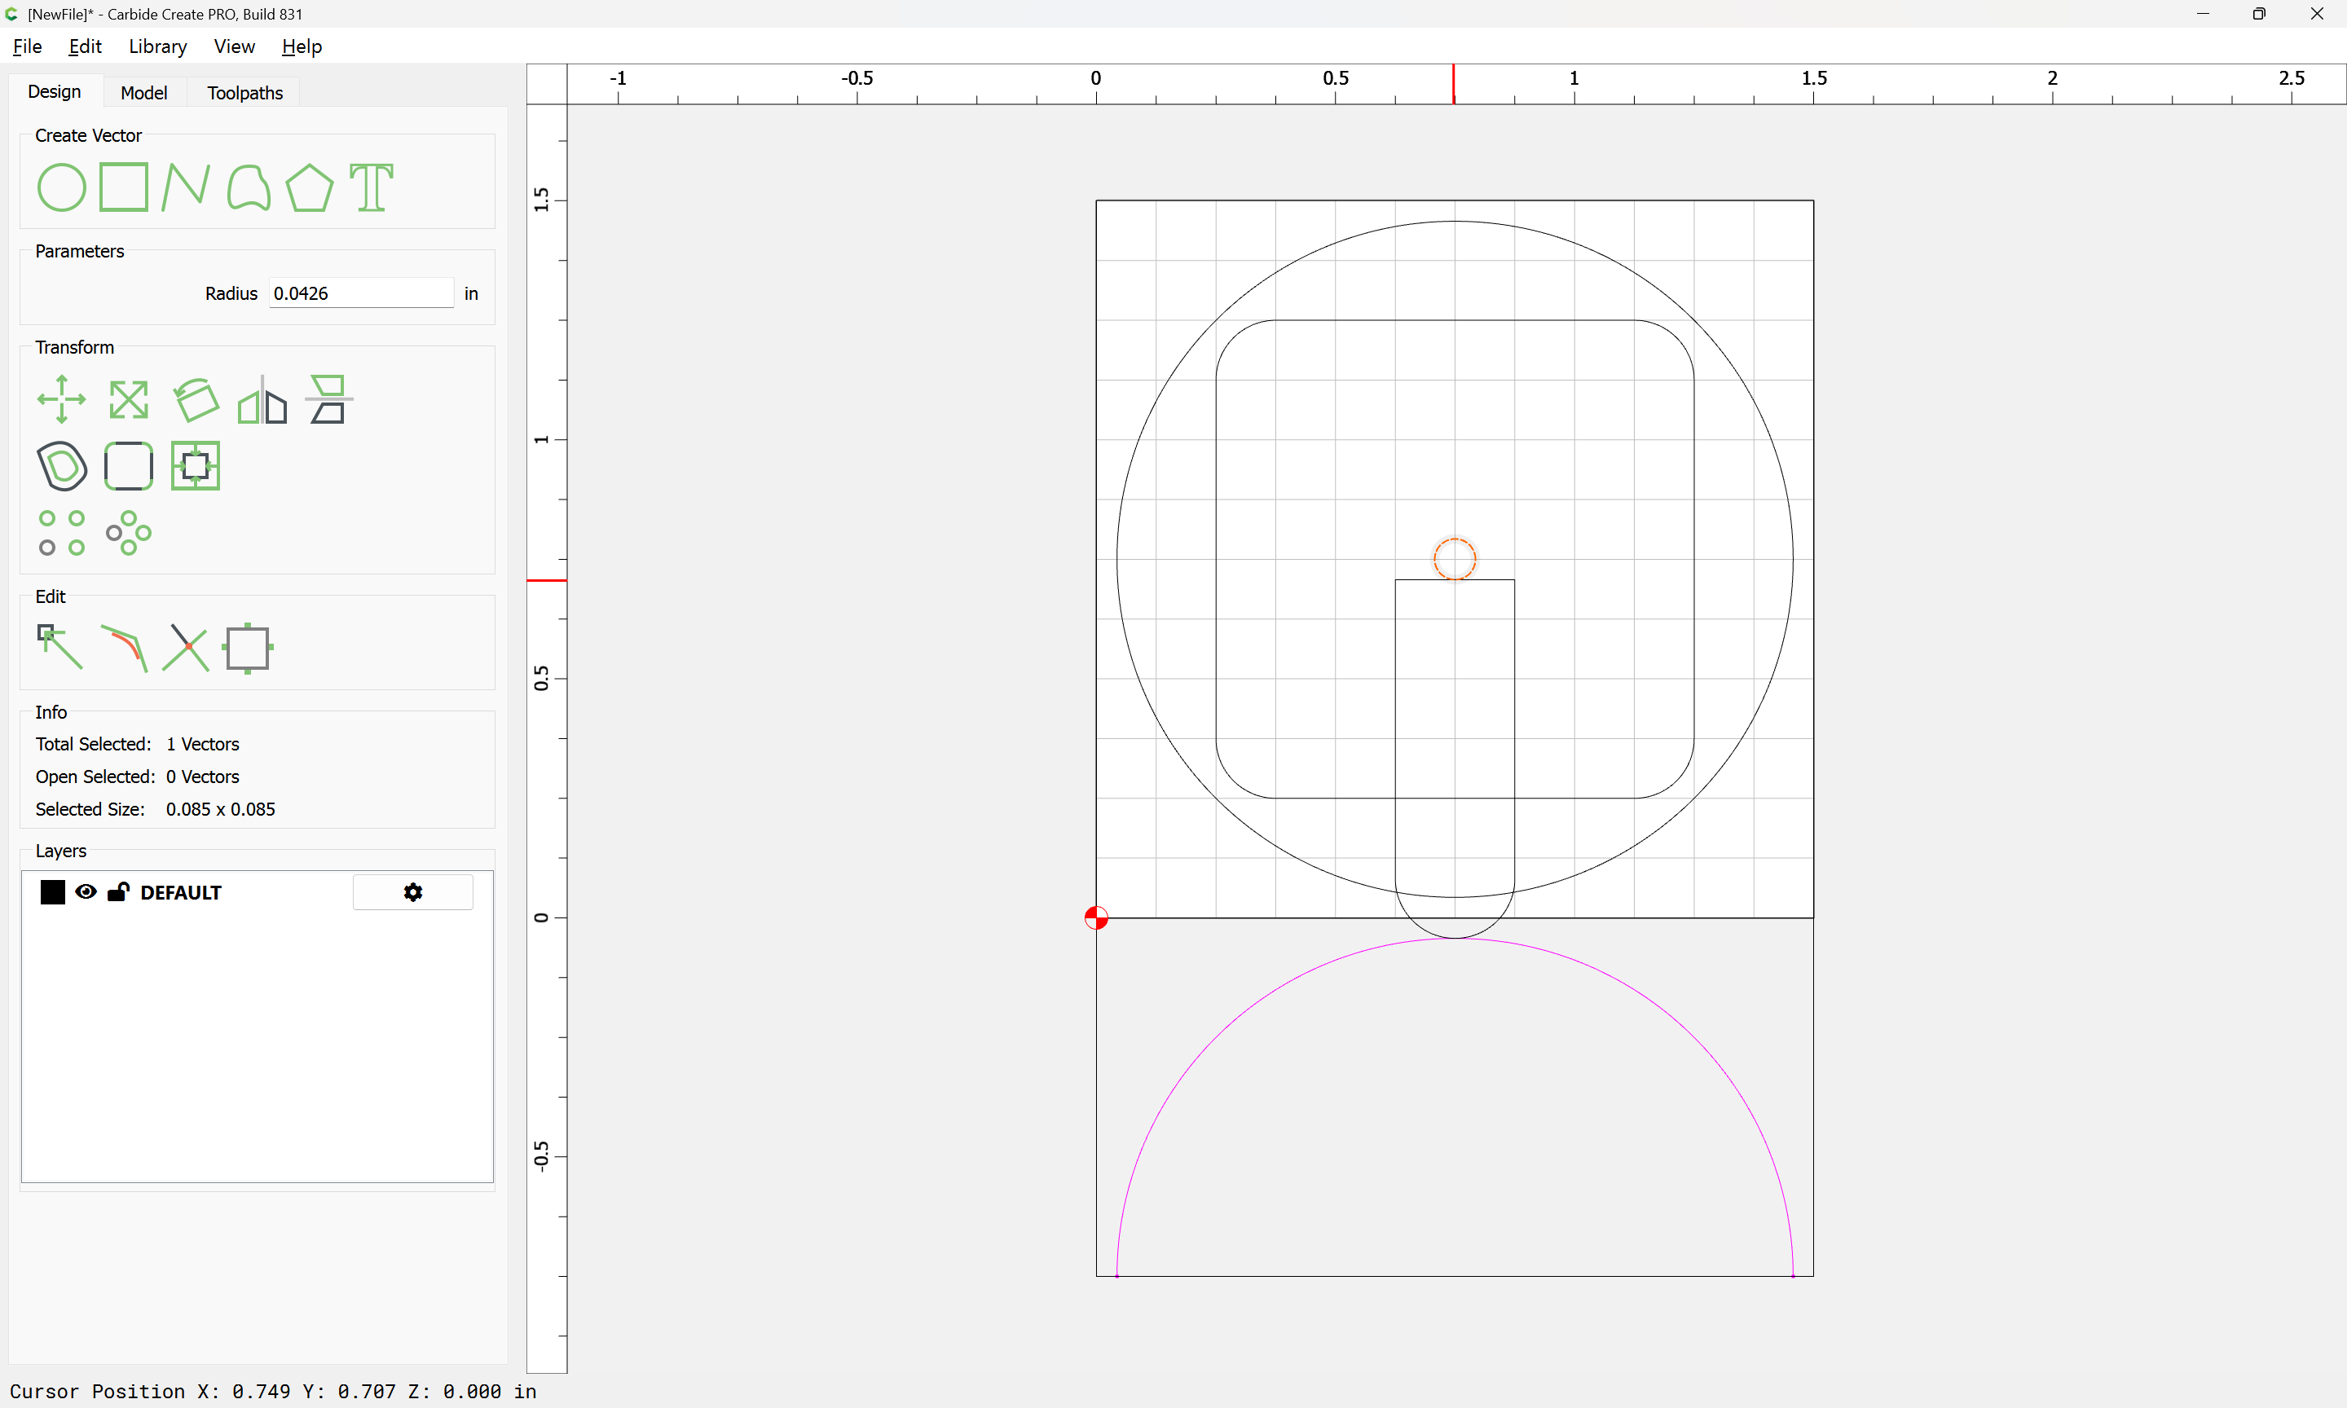Click the Rotate transform icon
Image resolution: width=2347 pixels, height=1408 pixels.
pyautogui.click(x=196, y=399)
